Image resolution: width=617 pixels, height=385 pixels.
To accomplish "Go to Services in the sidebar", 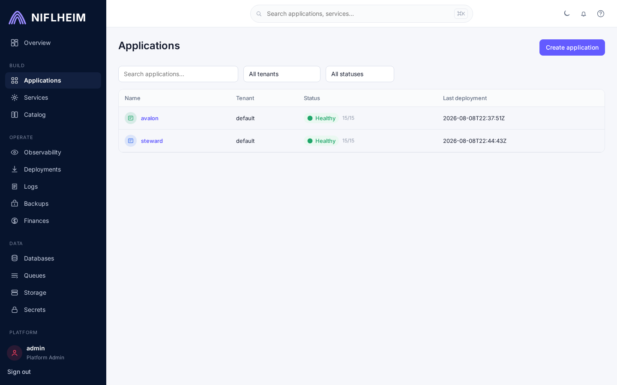I will (53, 98).
